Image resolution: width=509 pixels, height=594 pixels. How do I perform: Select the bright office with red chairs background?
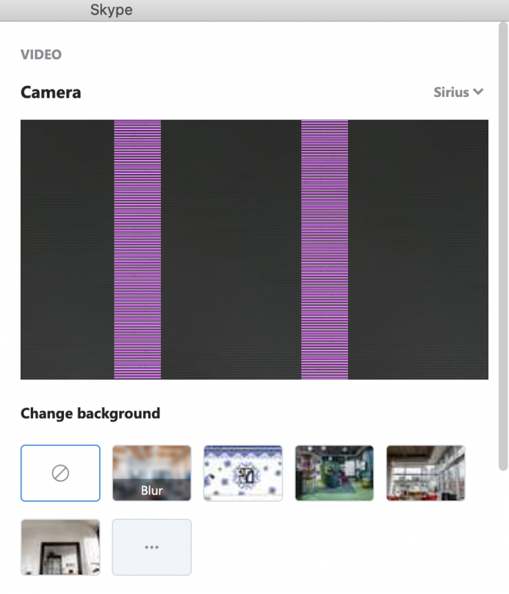point(426,473)
